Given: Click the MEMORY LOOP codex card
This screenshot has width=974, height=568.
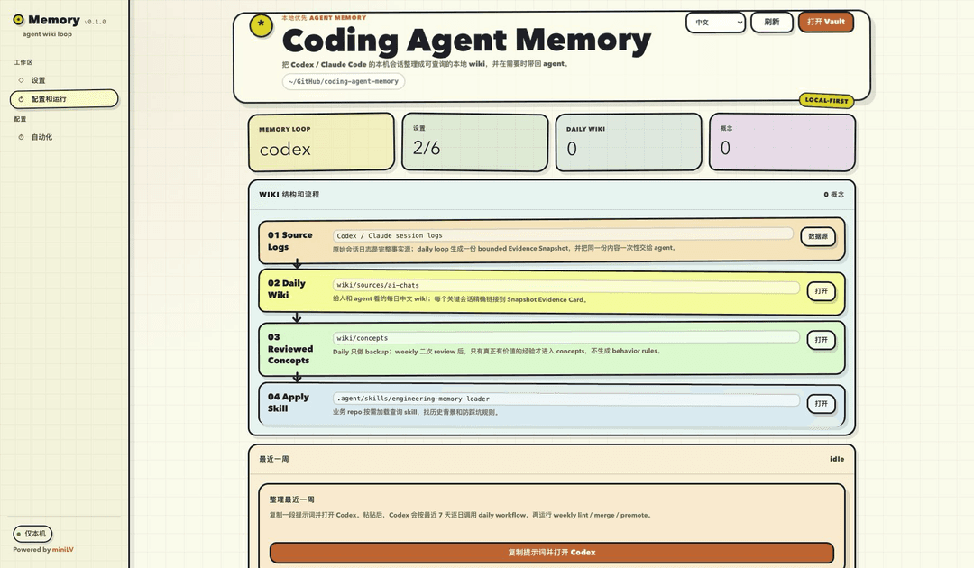Looking at the screenshot, I should [x=321, y=142].
